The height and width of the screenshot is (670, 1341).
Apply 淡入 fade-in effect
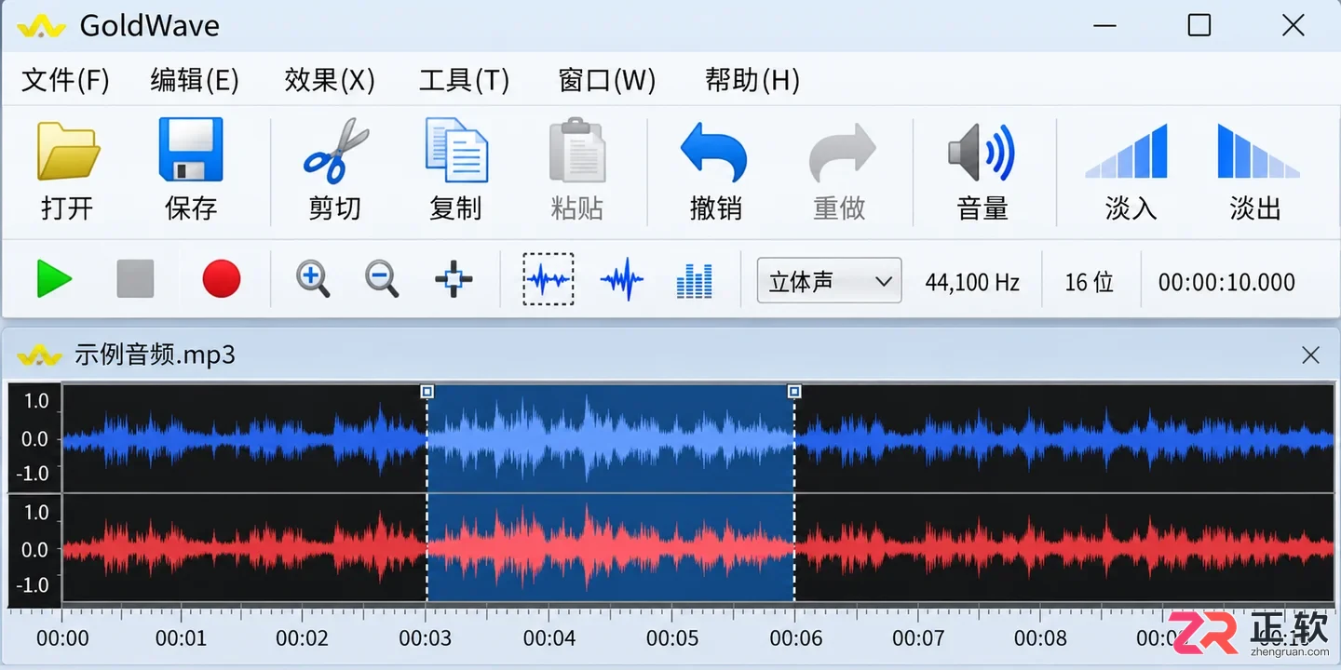click(x=1128, y=152)
